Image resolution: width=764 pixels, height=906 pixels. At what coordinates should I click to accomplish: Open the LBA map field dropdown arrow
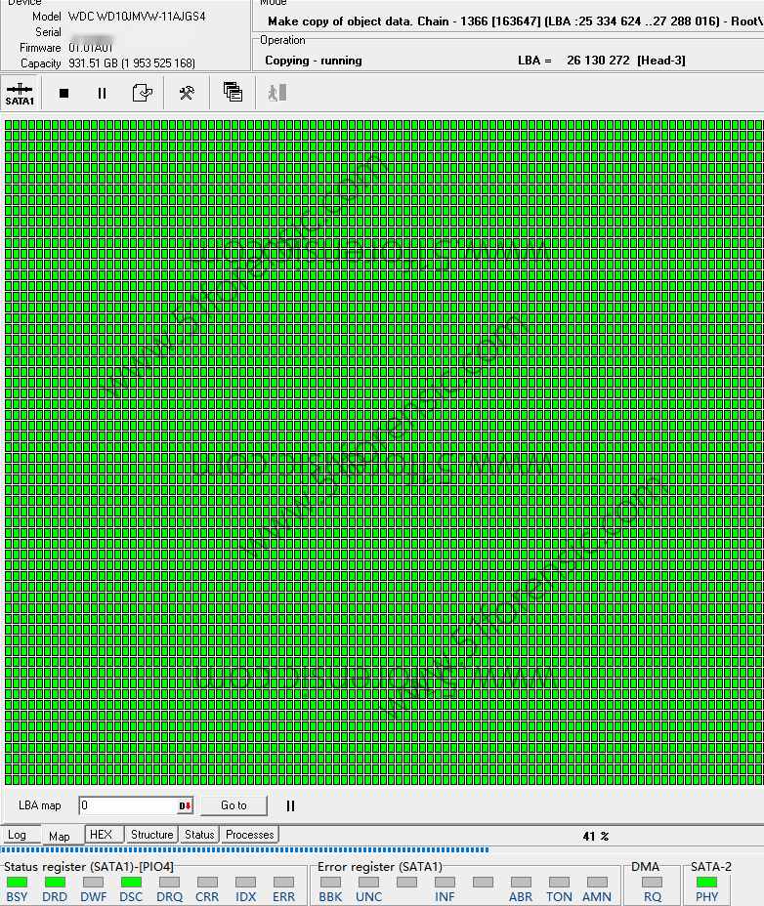tap(185, 806)
